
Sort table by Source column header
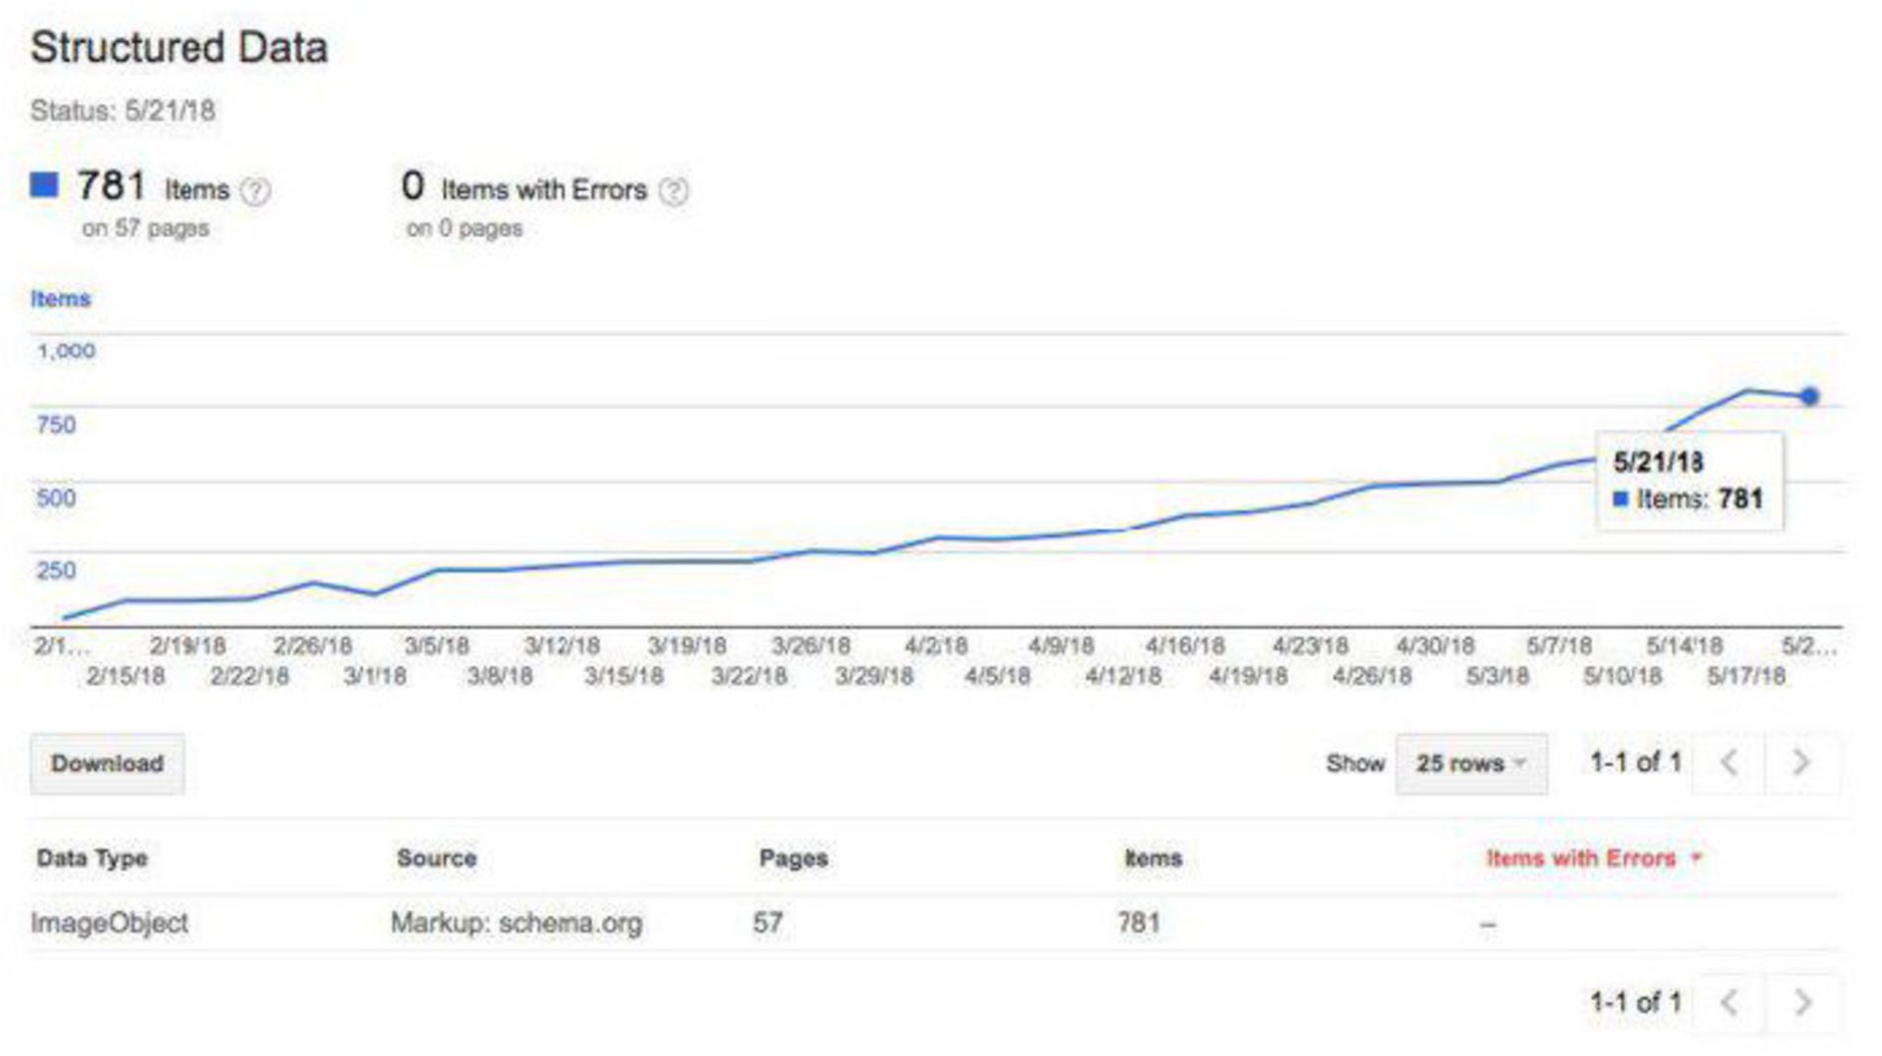point(436,858)
